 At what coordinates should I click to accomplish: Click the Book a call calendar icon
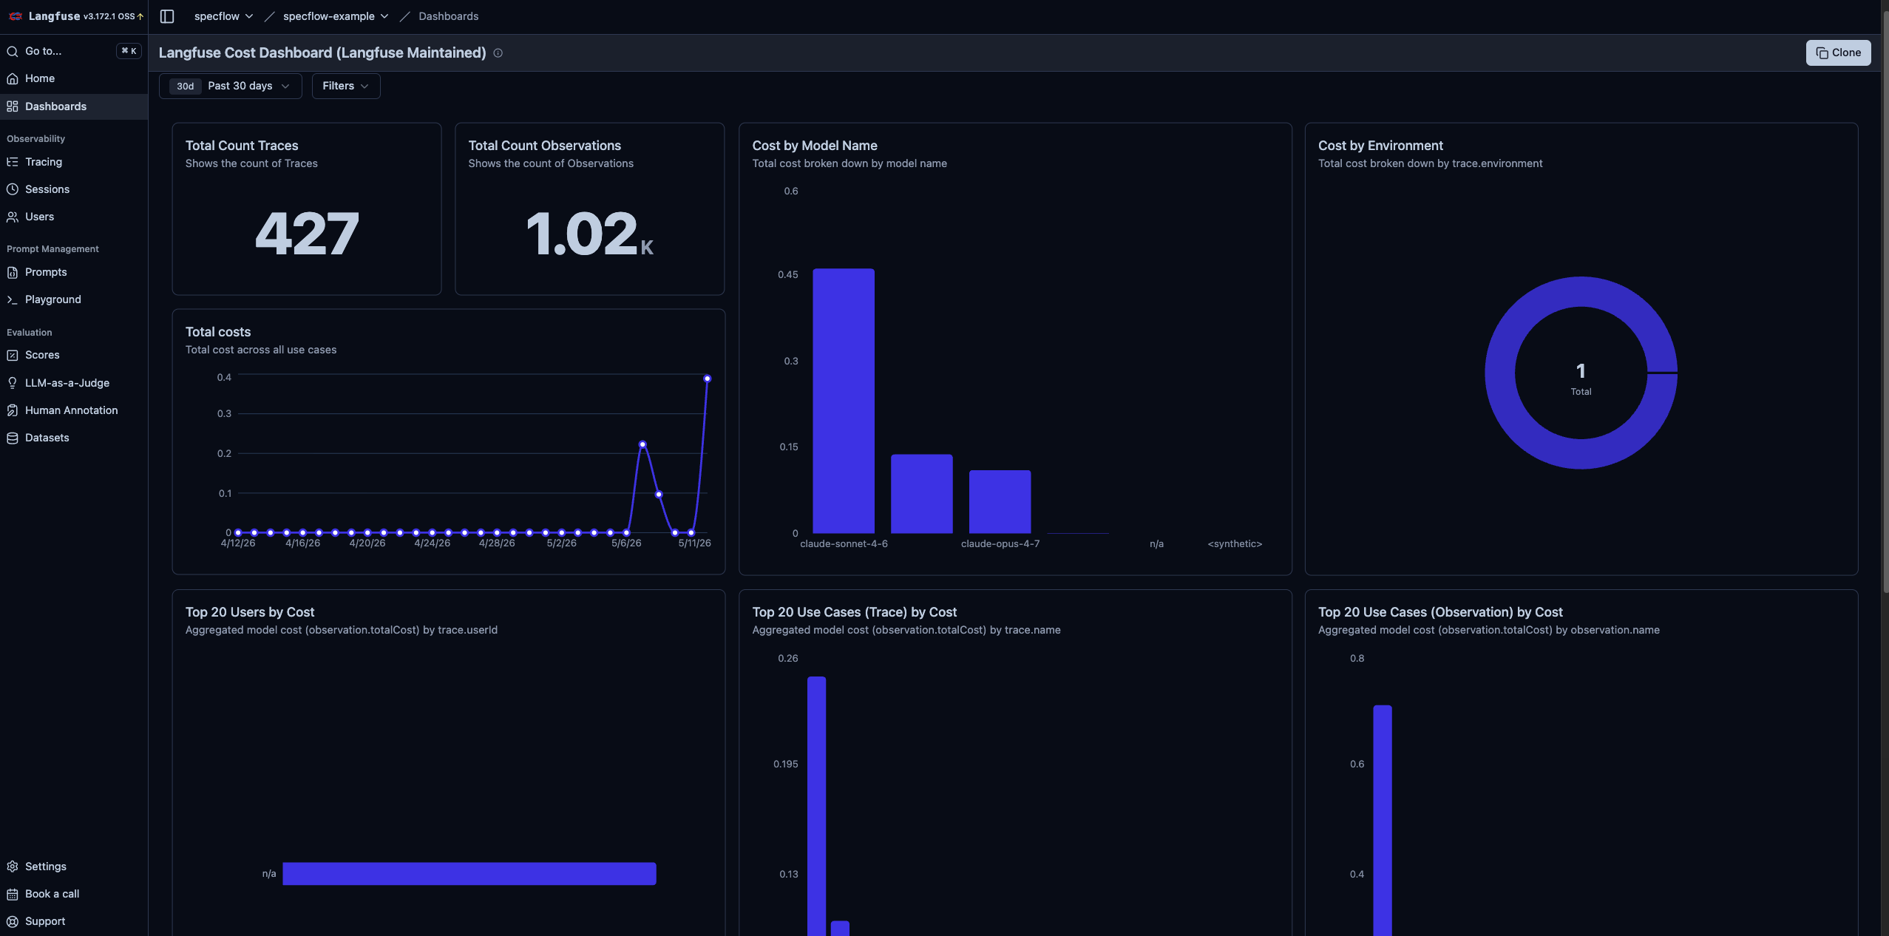(13, 894)
